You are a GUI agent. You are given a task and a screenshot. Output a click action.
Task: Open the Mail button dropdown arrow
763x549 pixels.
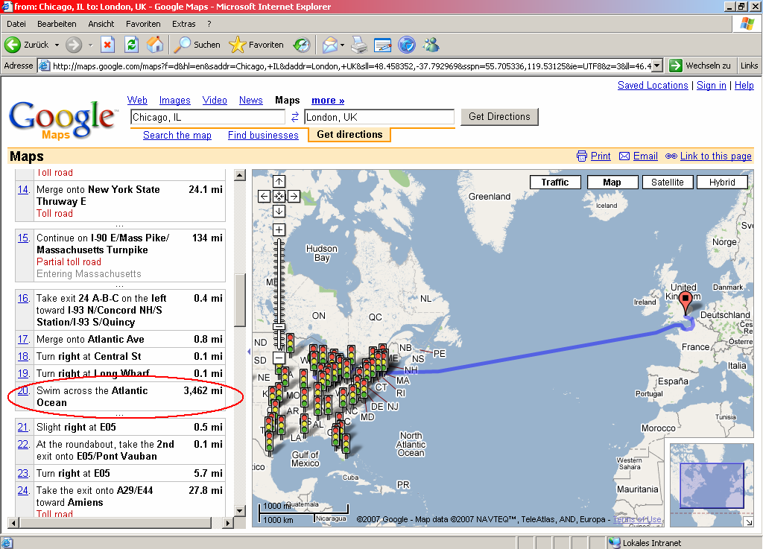click(342, 45)
